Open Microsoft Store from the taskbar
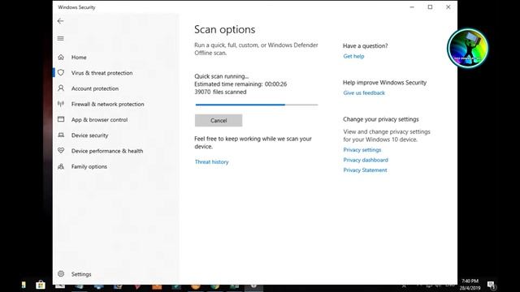 point(41,285)
